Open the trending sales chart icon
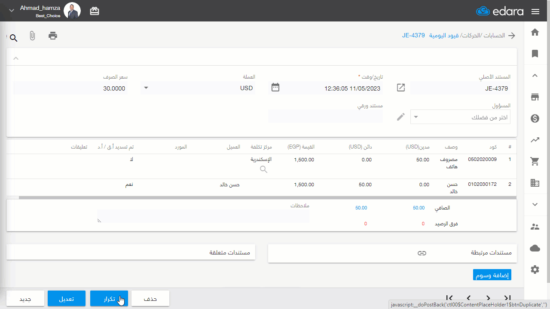This screenshot has width=550, height=309. 535,139
